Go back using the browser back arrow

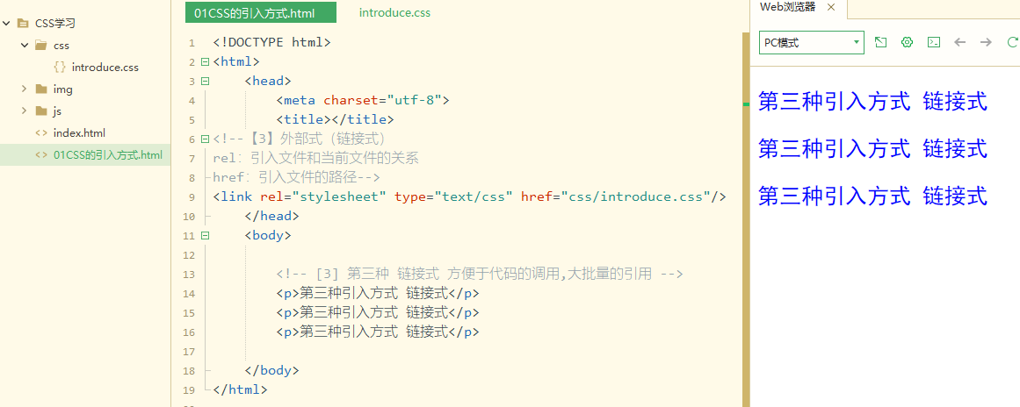tap(959, 42)
